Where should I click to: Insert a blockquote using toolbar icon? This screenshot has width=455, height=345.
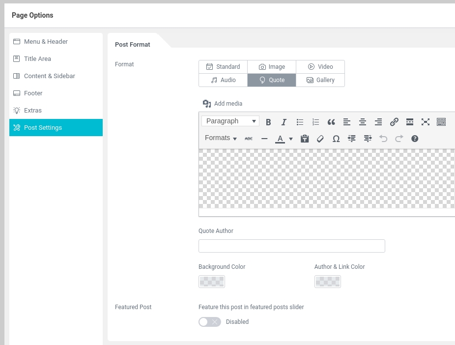[331, 122]
